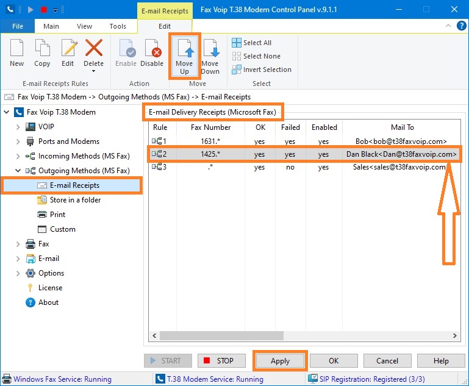Click the Fax printer icon in tree
The image size is (469, 386).
tap(30, 244)
